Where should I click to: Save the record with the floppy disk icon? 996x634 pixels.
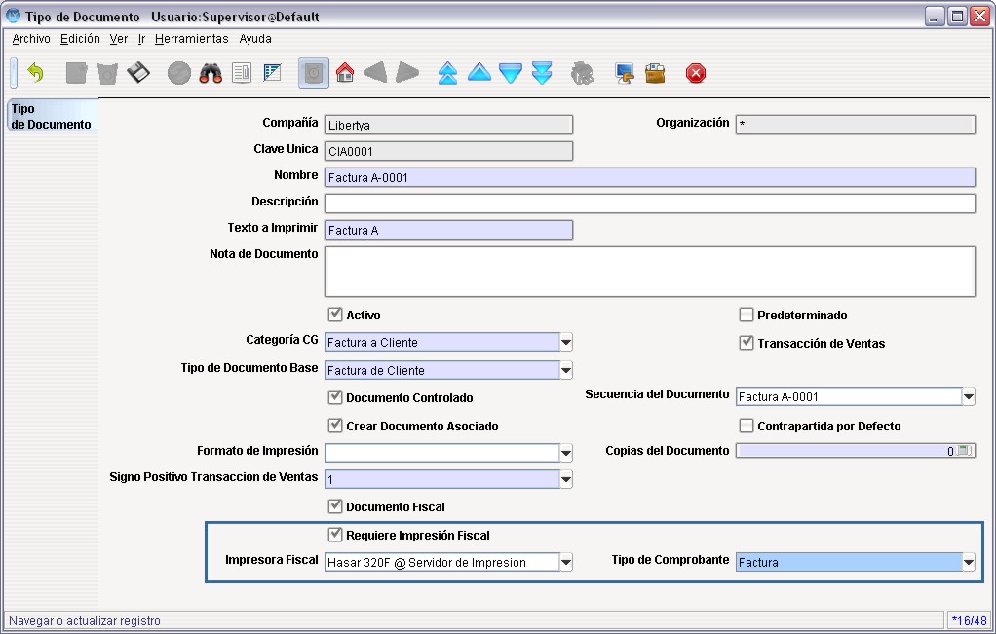click(x=138, y=73)
